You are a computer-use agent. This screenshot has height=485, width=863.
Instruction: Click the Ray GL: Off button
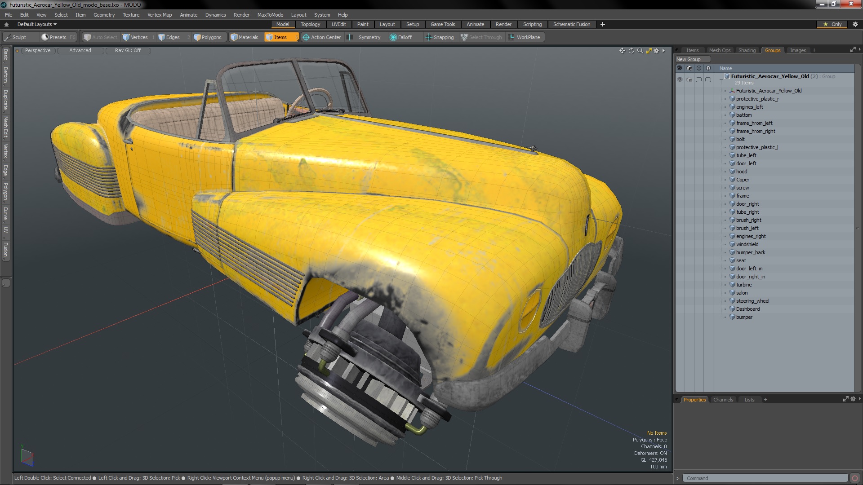[128, 50]
